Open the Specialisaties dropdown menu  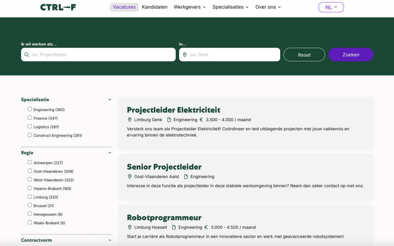[x=231, y=7]
